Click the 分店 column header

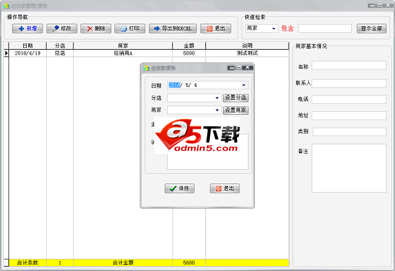tap(60, 46)
